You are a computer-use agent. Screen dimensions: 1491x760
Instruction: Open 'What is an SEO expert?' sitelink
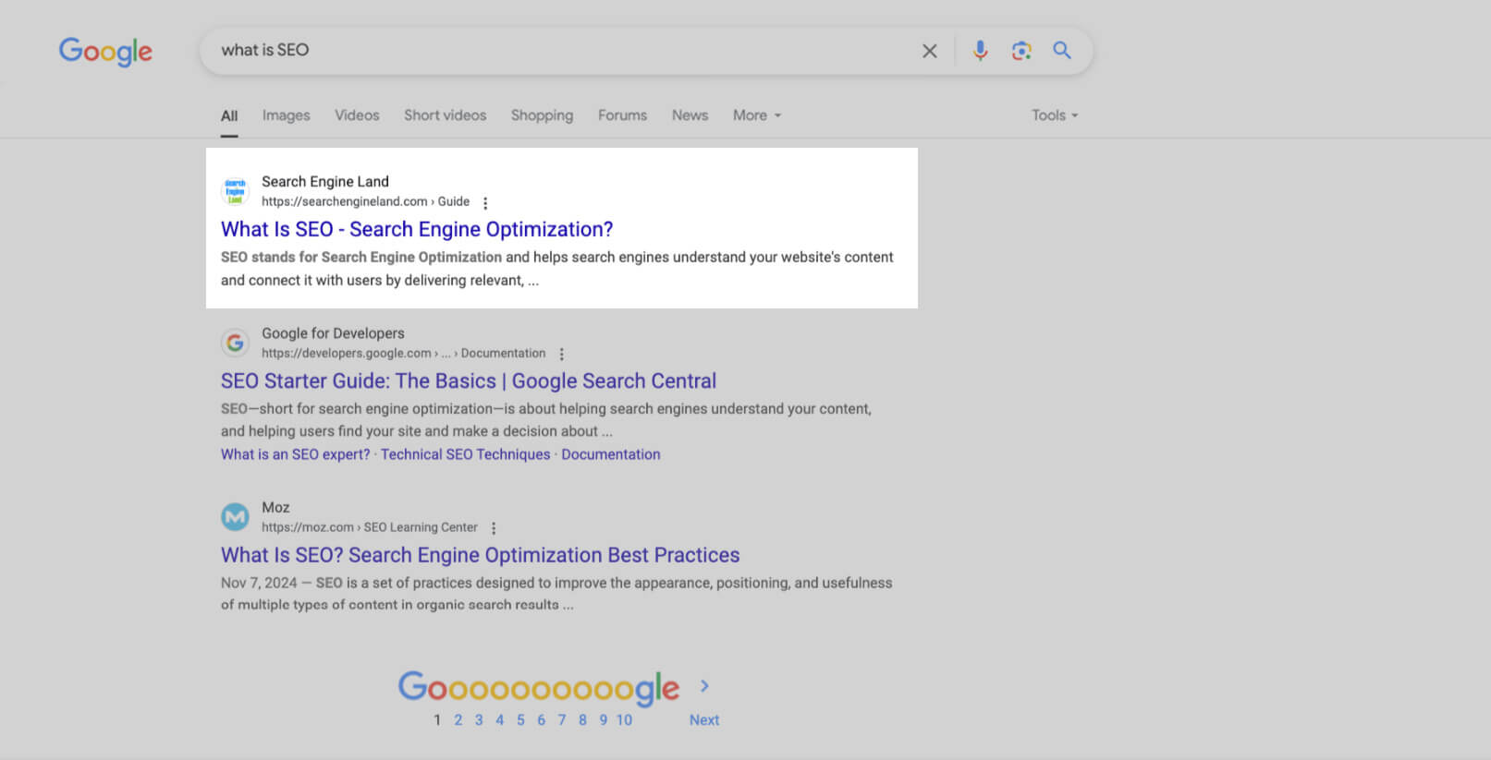coord(295,454)
